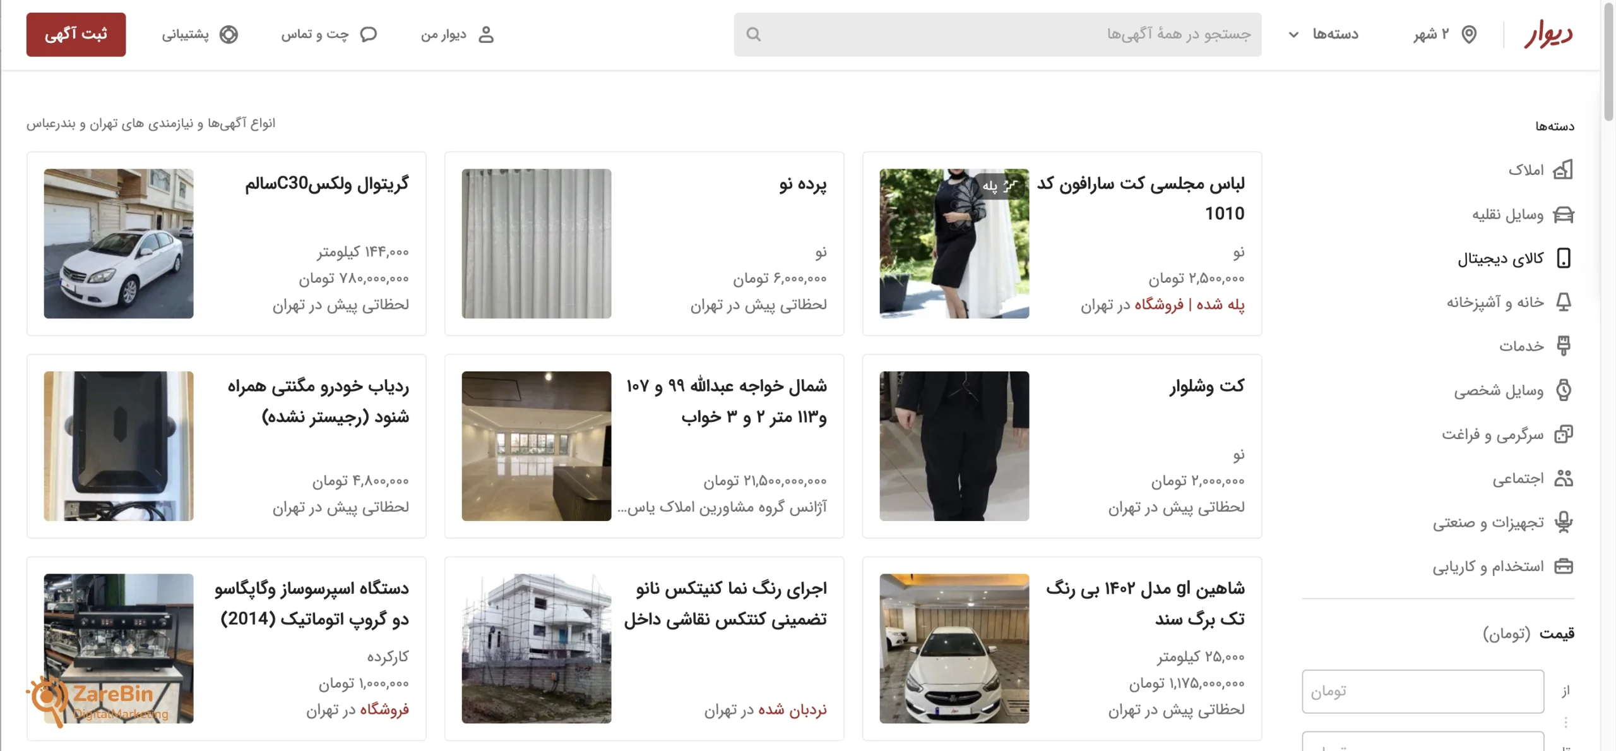Click the curtain photo thumbnail

536,243
